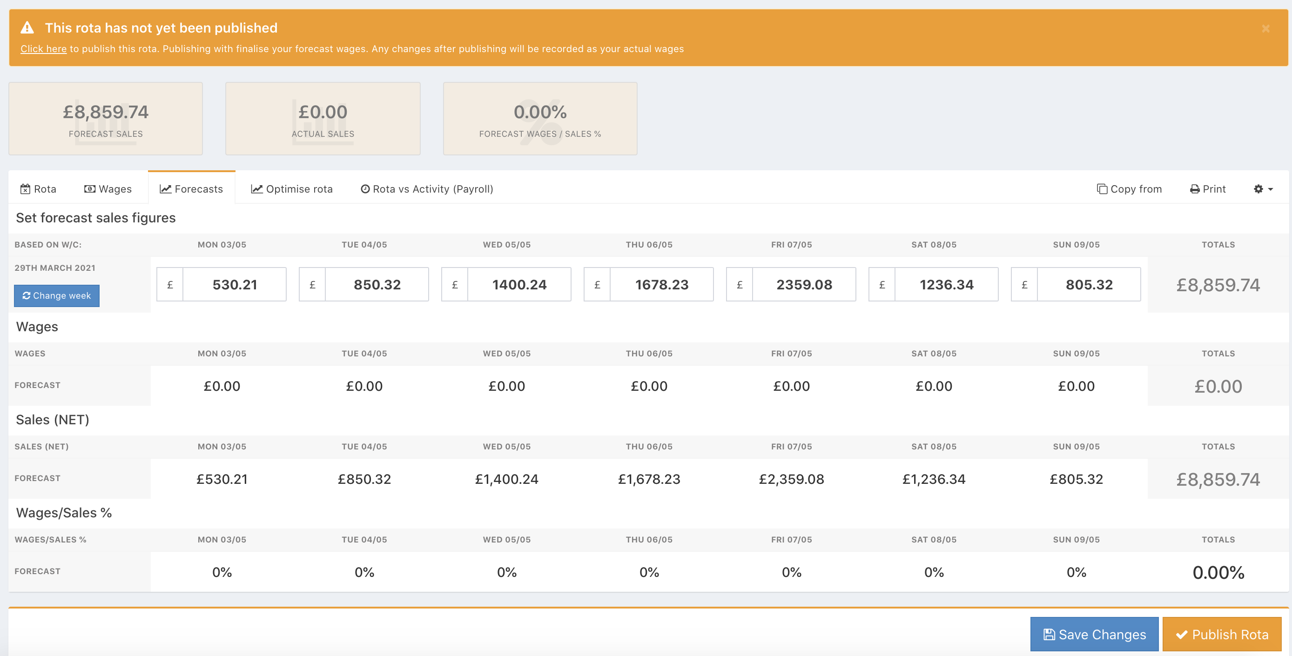Click the Wages money icon
1292x656 pixels.
pyautogui.click(x=90, y=189)
